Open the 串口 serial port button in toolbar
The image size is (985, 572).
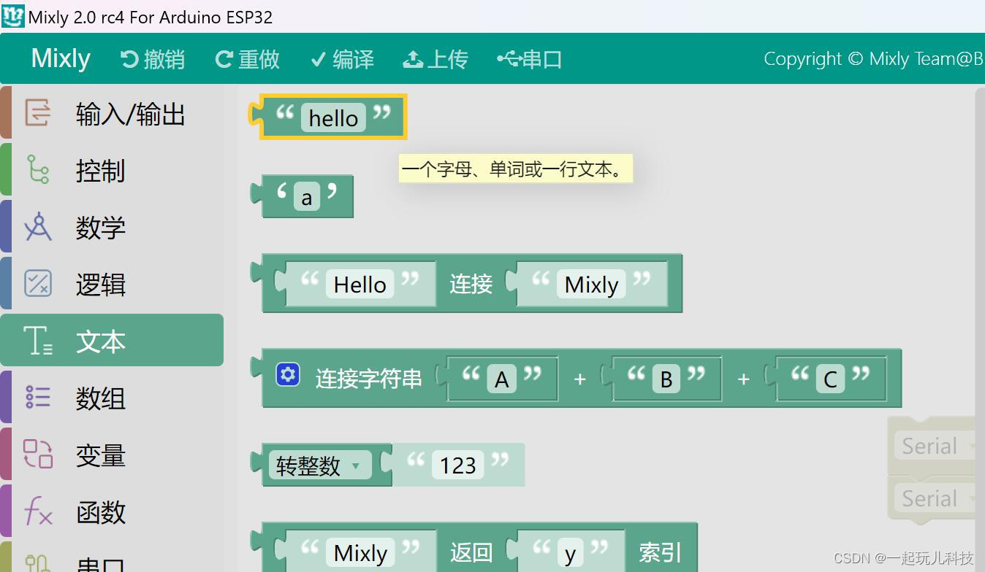(x=529, y=59)
